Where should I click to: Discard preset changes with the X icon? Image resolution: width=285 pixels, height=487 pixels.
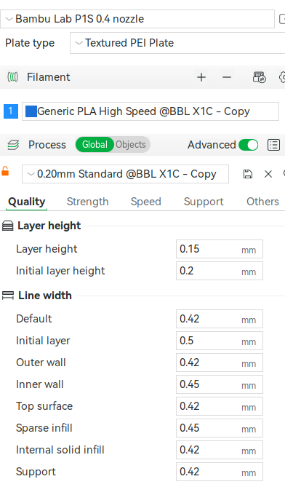(268, 174)
